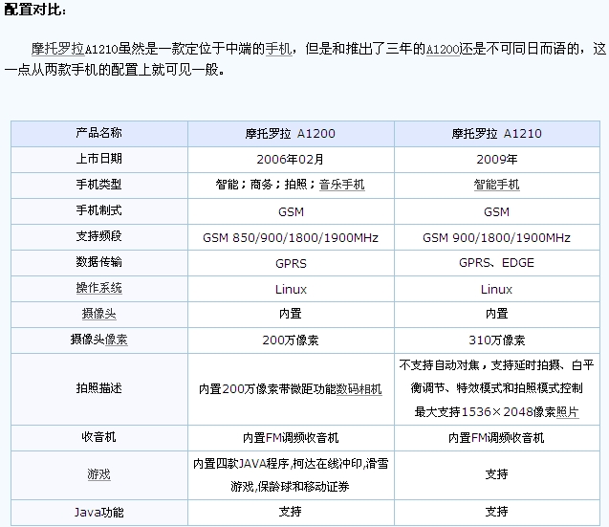This screenshot has width=609, height=527.
Task: Select the 产品名称 header cell
Action: pyautogui.click(x=99, y=133)
